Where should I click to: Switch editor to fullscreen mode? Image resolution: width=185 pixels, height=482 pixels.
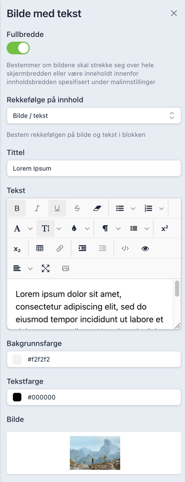pyautogui.click(x=46, y=269)
